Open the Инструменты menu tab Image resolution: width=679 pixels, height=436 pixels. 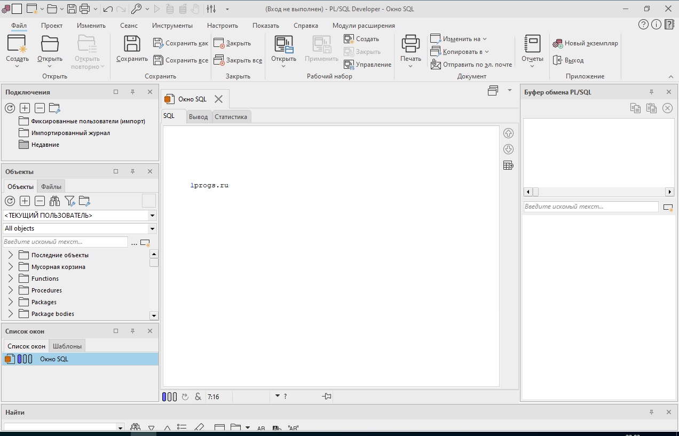172,26
